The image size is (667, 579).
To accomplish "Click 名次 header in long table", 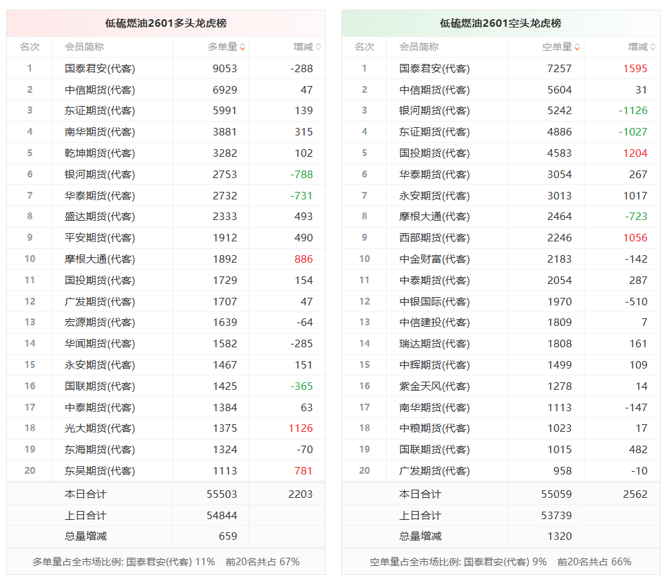I will (x=30, y=47).
